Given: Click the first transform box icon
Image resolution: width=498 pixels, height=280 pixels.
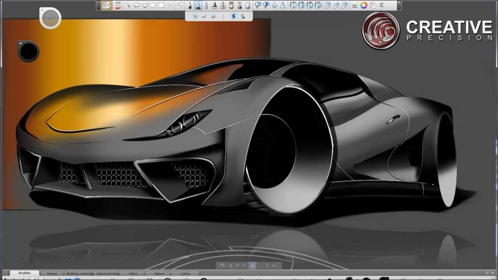Looking at the screenshot, I should pyautogui.click(x=328, y=5).
